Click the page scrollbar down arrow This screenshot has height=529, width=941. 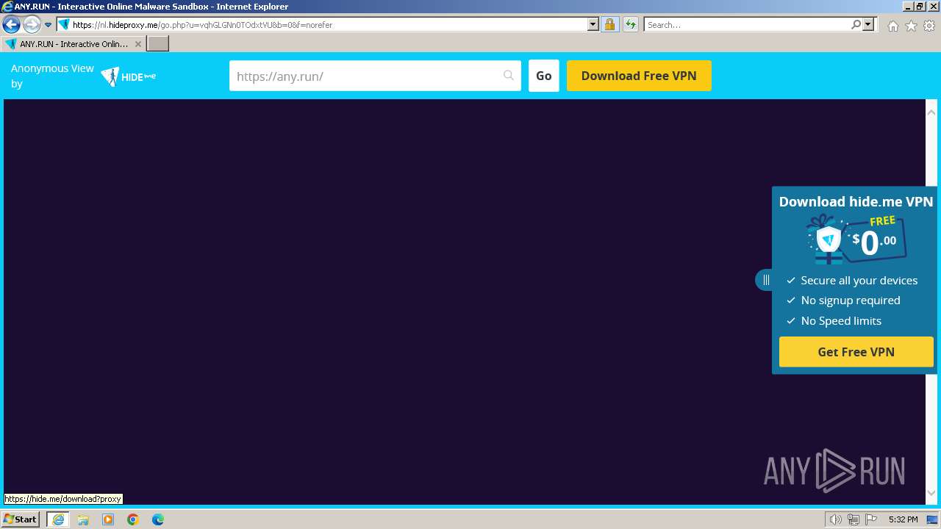point(931,493)
